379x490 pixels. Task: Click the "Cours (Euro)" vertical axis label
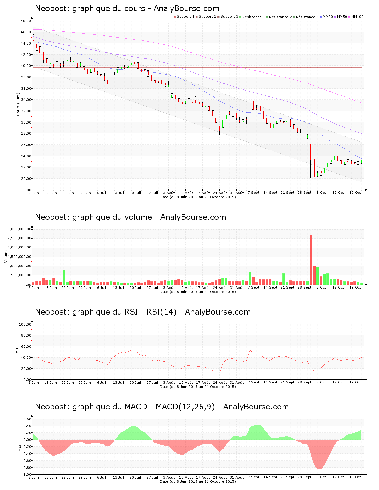18,104
